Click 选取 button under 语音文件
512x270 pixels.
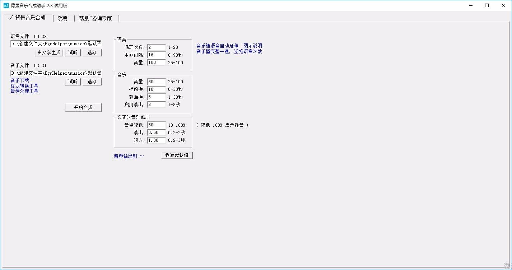click(92, 52)
